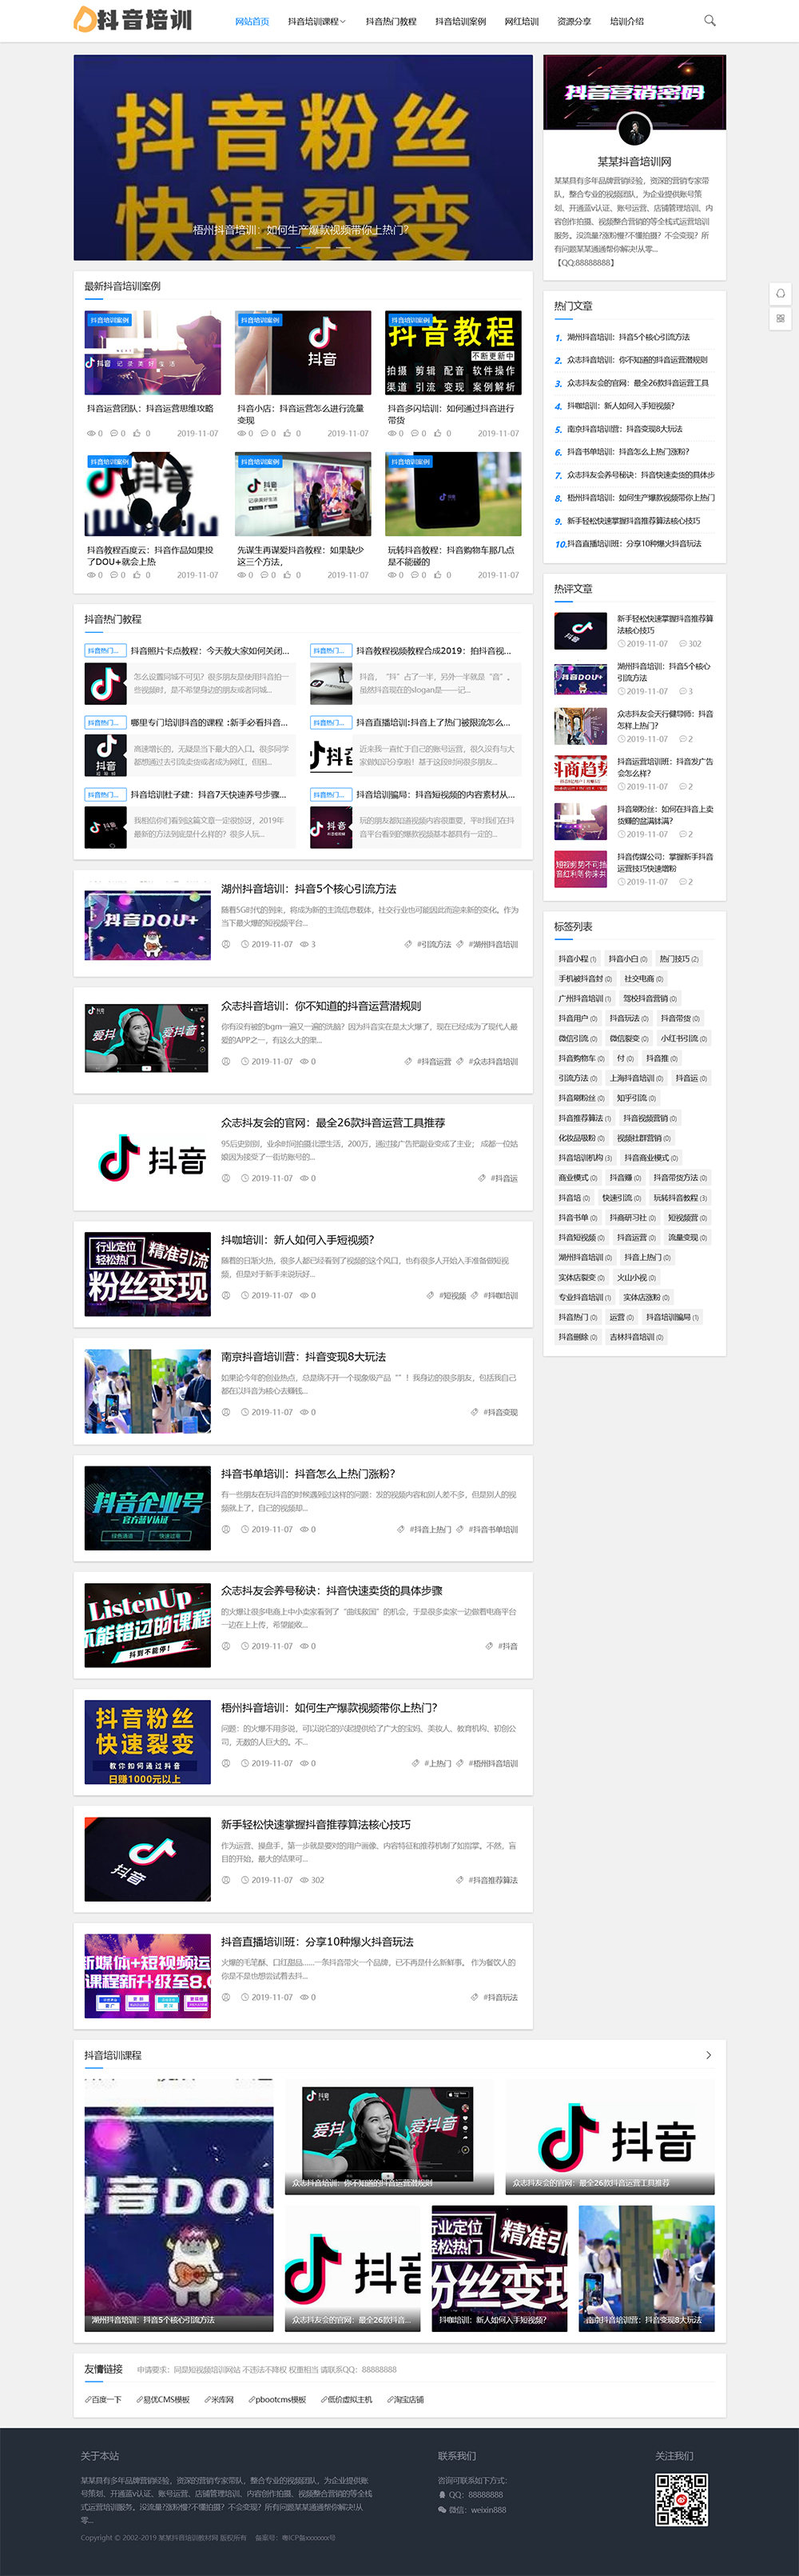Click hot article 10 抖音直播培训班
Viewport: 799px width, 2576px height.
coord(635,544)
